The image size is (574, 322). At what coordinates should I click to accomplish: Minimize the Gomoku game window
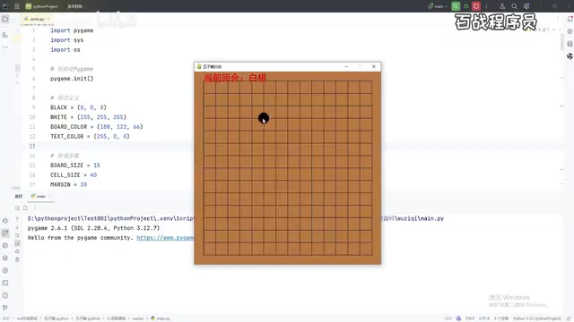click(346, 66)
